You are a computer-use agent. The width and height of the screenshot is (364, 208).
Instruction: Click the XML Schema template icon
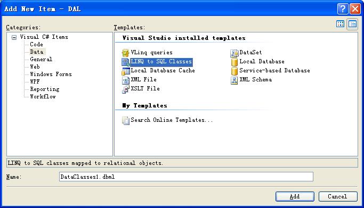tap(234, 80)
